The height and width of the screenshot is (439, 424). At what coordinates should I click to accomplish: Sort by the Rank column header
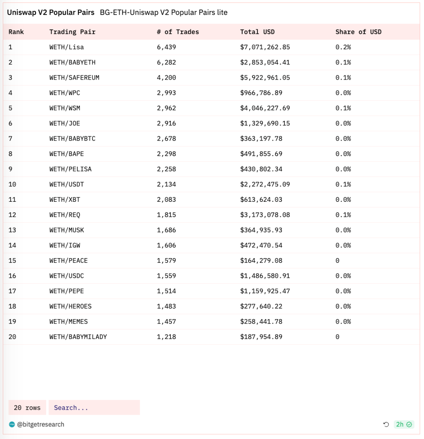point(16,32)
